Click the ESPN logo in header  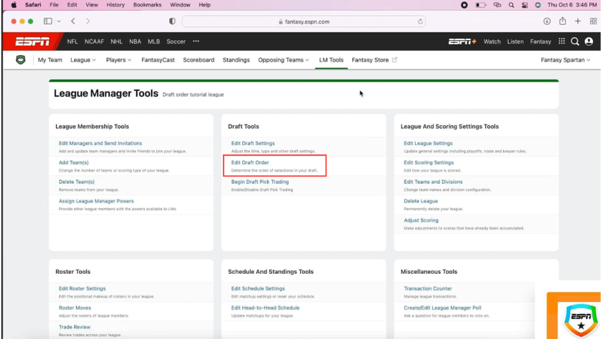[32, 42]
